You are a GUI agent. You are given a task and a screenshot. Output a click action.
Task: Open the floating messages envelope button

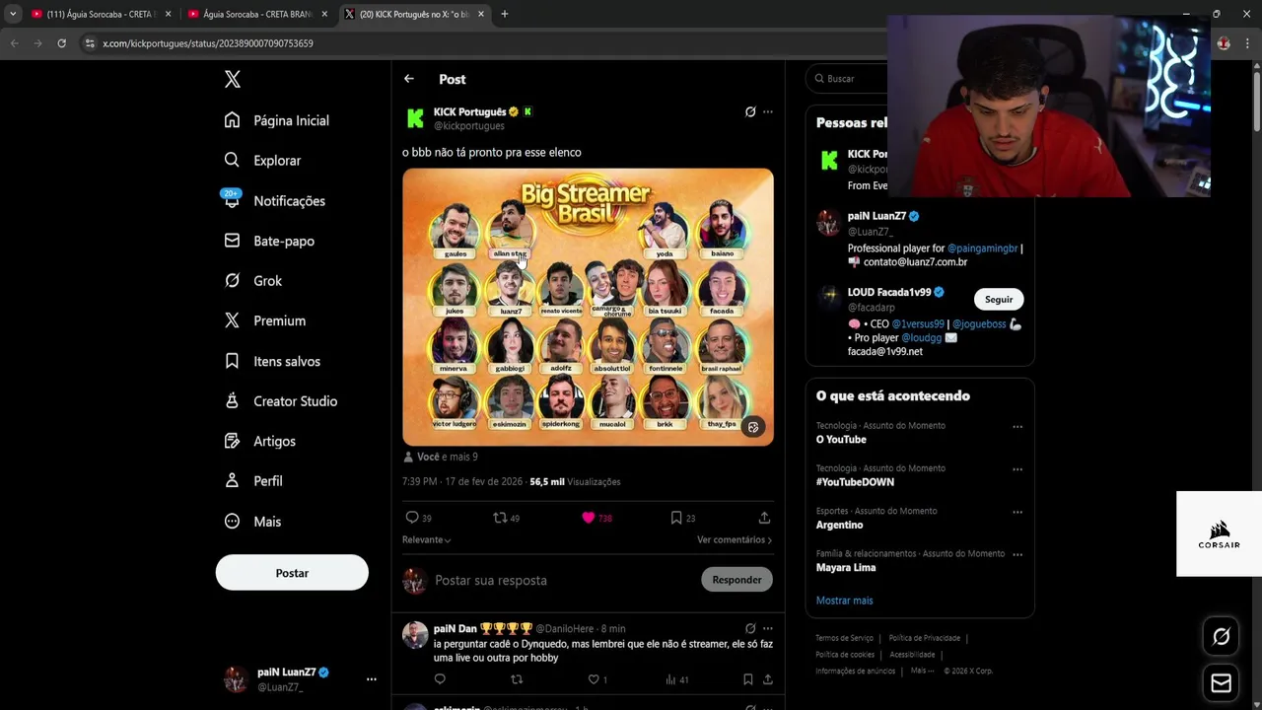click(1221, 683)
